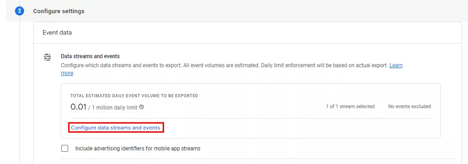
Task: Click the 'Include advertising identifiers' checkbox label
Action: [x=138, y=148]
